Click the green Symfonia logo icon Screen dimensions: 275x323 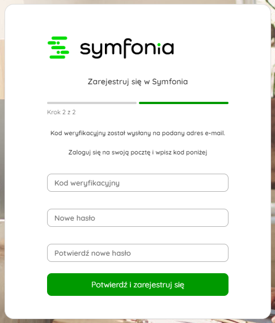pos(58,48)
